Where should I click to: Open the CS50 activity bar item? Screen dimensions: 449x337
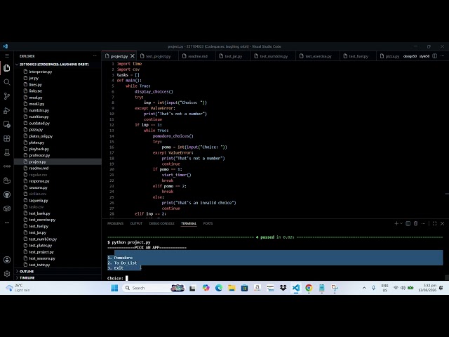tap(7, 166)
